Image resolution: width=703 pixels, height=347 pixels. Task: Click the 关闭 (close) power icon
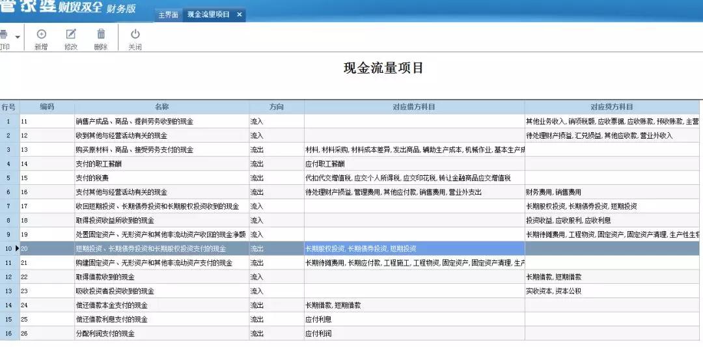pos(135,35)
